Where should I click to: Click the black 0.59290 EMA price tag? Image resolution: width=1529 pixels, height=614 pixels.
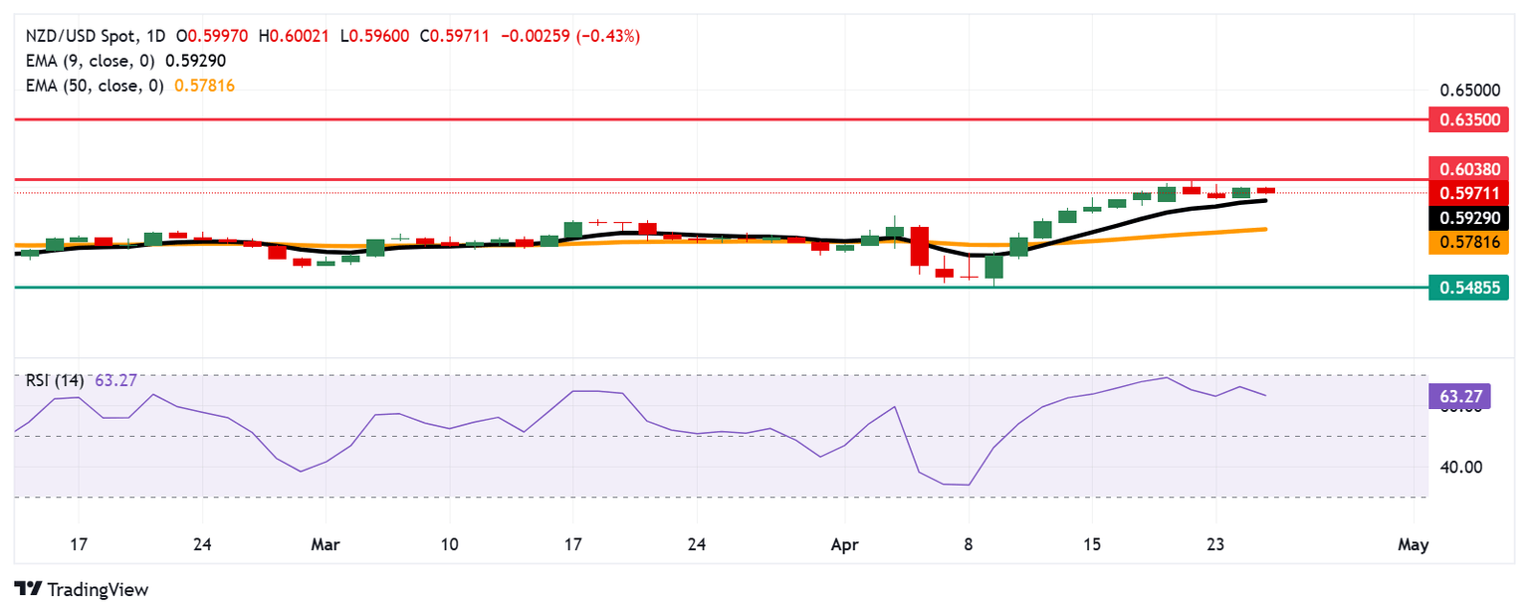coord(1470,217)
